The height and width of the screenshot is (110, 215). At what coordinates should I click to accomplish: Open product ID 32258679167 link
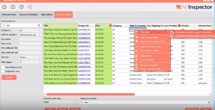coord(84,34)
